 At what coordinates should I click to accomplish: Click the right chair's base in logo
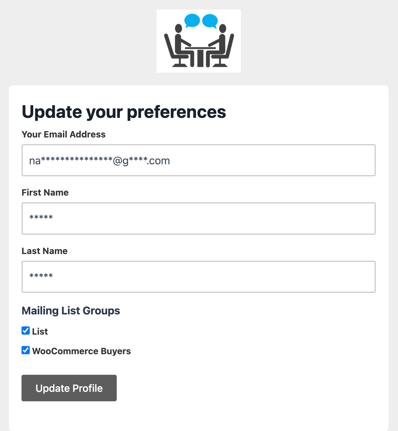click(220, 64)
